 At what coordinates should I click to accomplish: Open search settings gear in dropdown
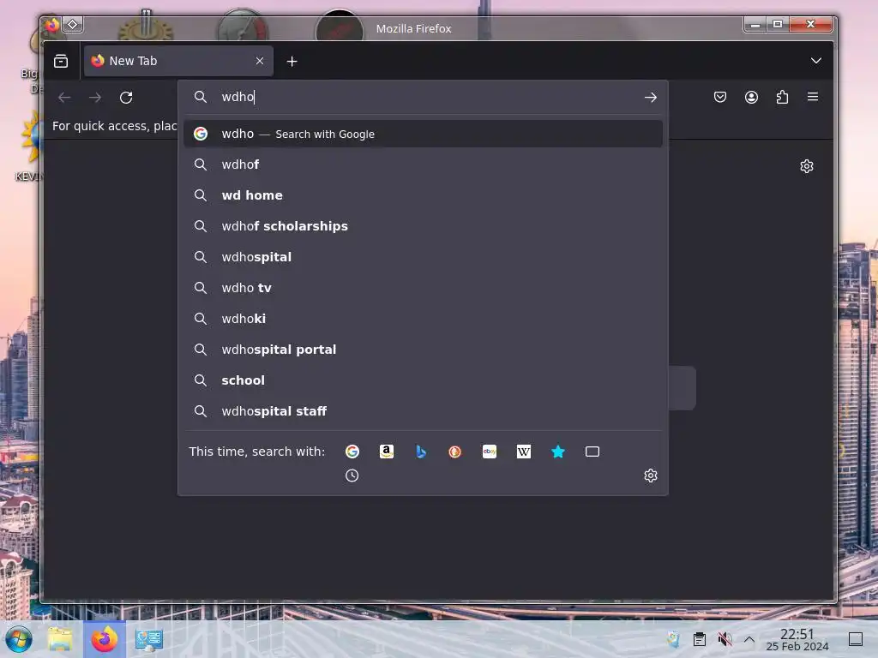[650, 476]
